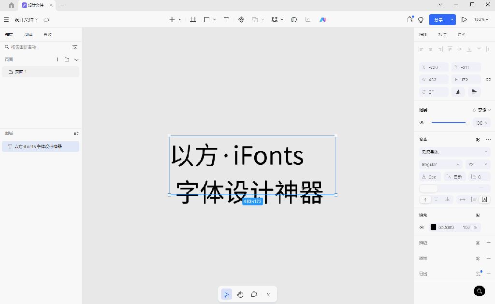Select the Rectangle shape tool
The height and width of the screenshot is (304, 495).
206,19
